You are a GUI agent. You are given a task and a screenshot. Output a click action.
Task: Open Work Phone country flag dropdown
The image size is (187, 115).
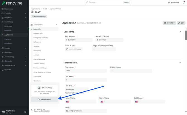tap(103, 102)
